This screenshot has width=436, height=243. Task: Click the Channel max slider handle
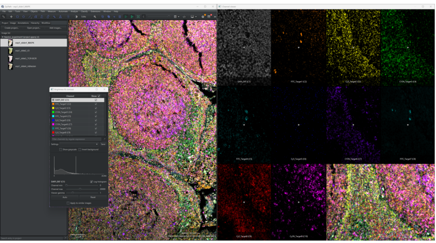80,189
